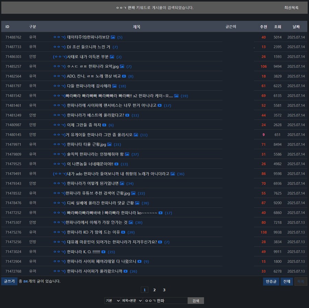Click image icon beside 한파나라가 어떻게 된거였냐면
The width and height of the screenshot is (309, 308).
122,183
